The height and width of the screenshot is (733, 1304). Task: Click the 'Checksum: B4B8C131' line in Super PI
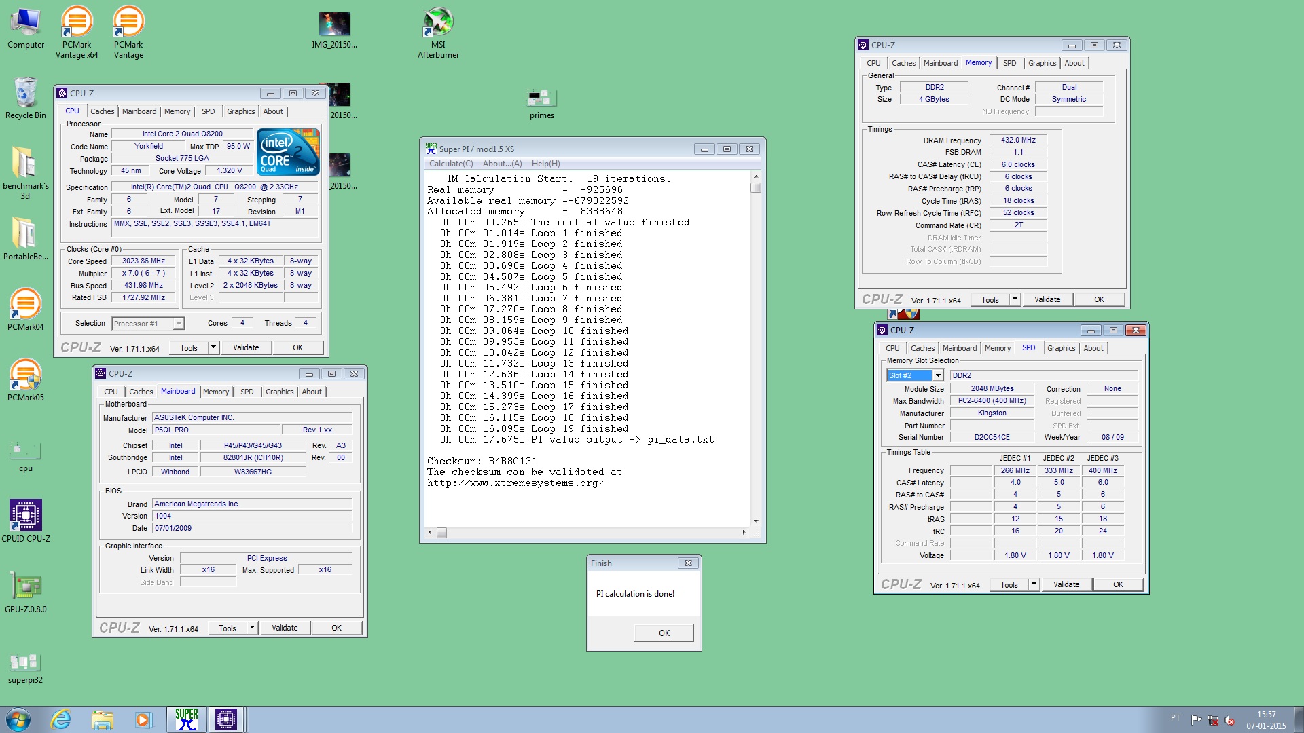click(482, 462)
